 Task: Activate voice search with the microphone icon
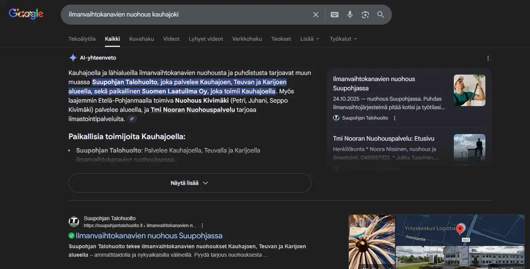point(350,14)
